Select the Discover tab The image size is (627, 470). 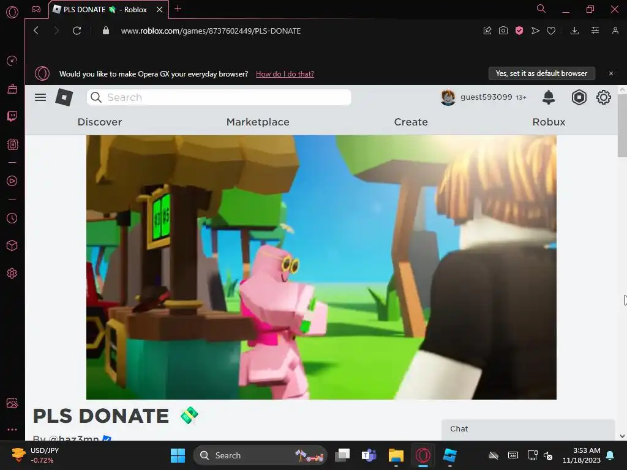[100, 122]
